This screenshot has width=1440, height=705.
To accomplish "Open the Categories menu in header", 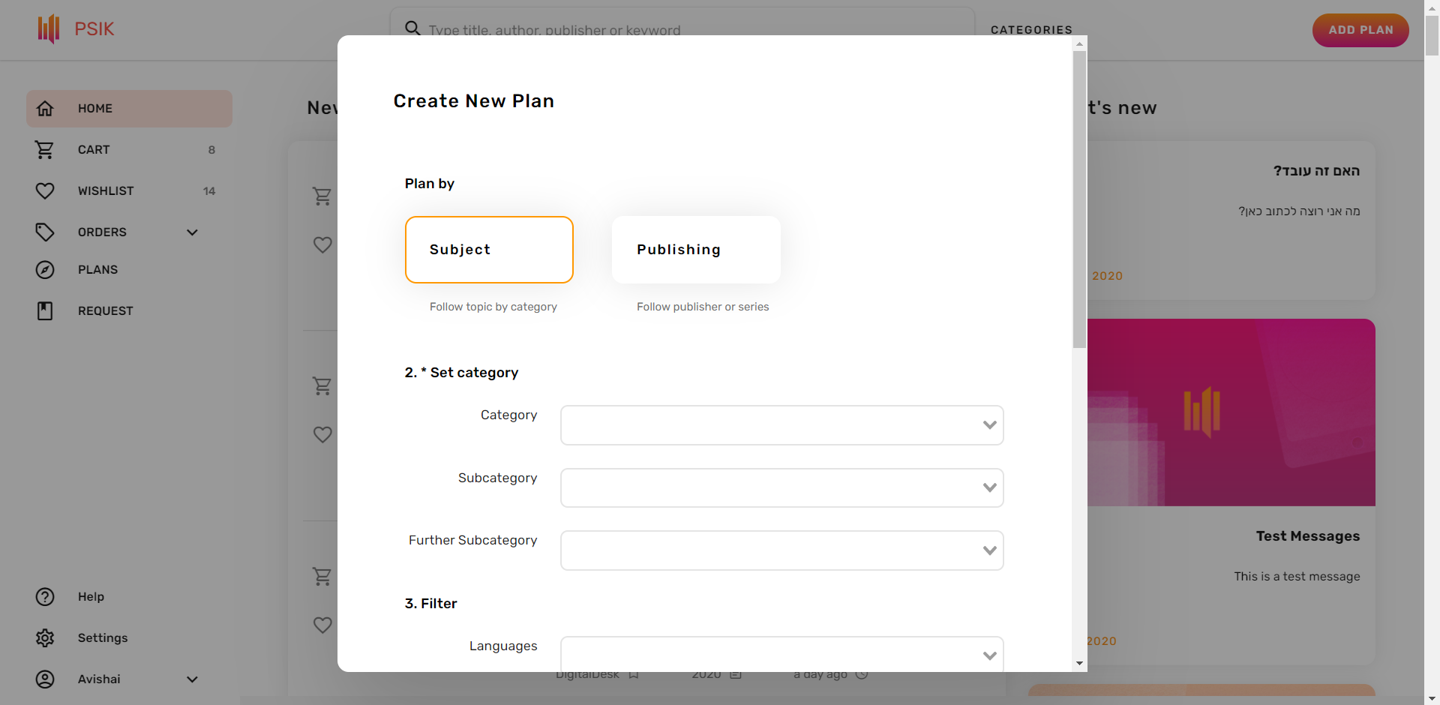I will point(1031,30).
